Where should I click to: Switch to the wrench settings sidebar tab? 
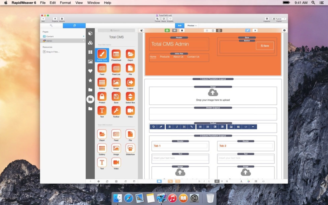click(x=51, y=25)
